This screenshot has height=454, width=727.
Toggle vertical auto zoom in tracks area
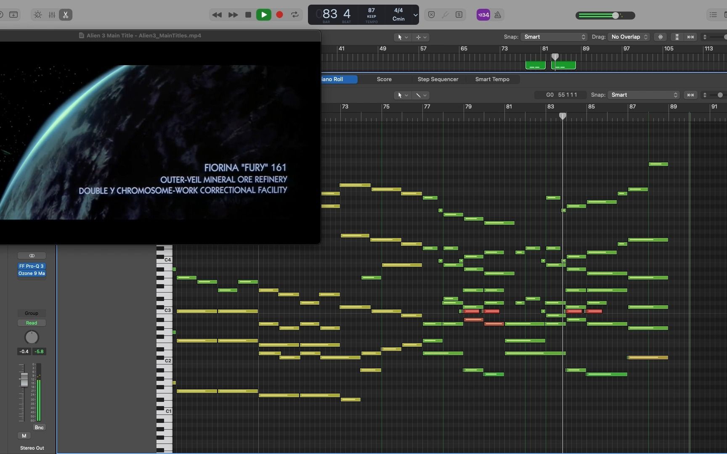677,37
